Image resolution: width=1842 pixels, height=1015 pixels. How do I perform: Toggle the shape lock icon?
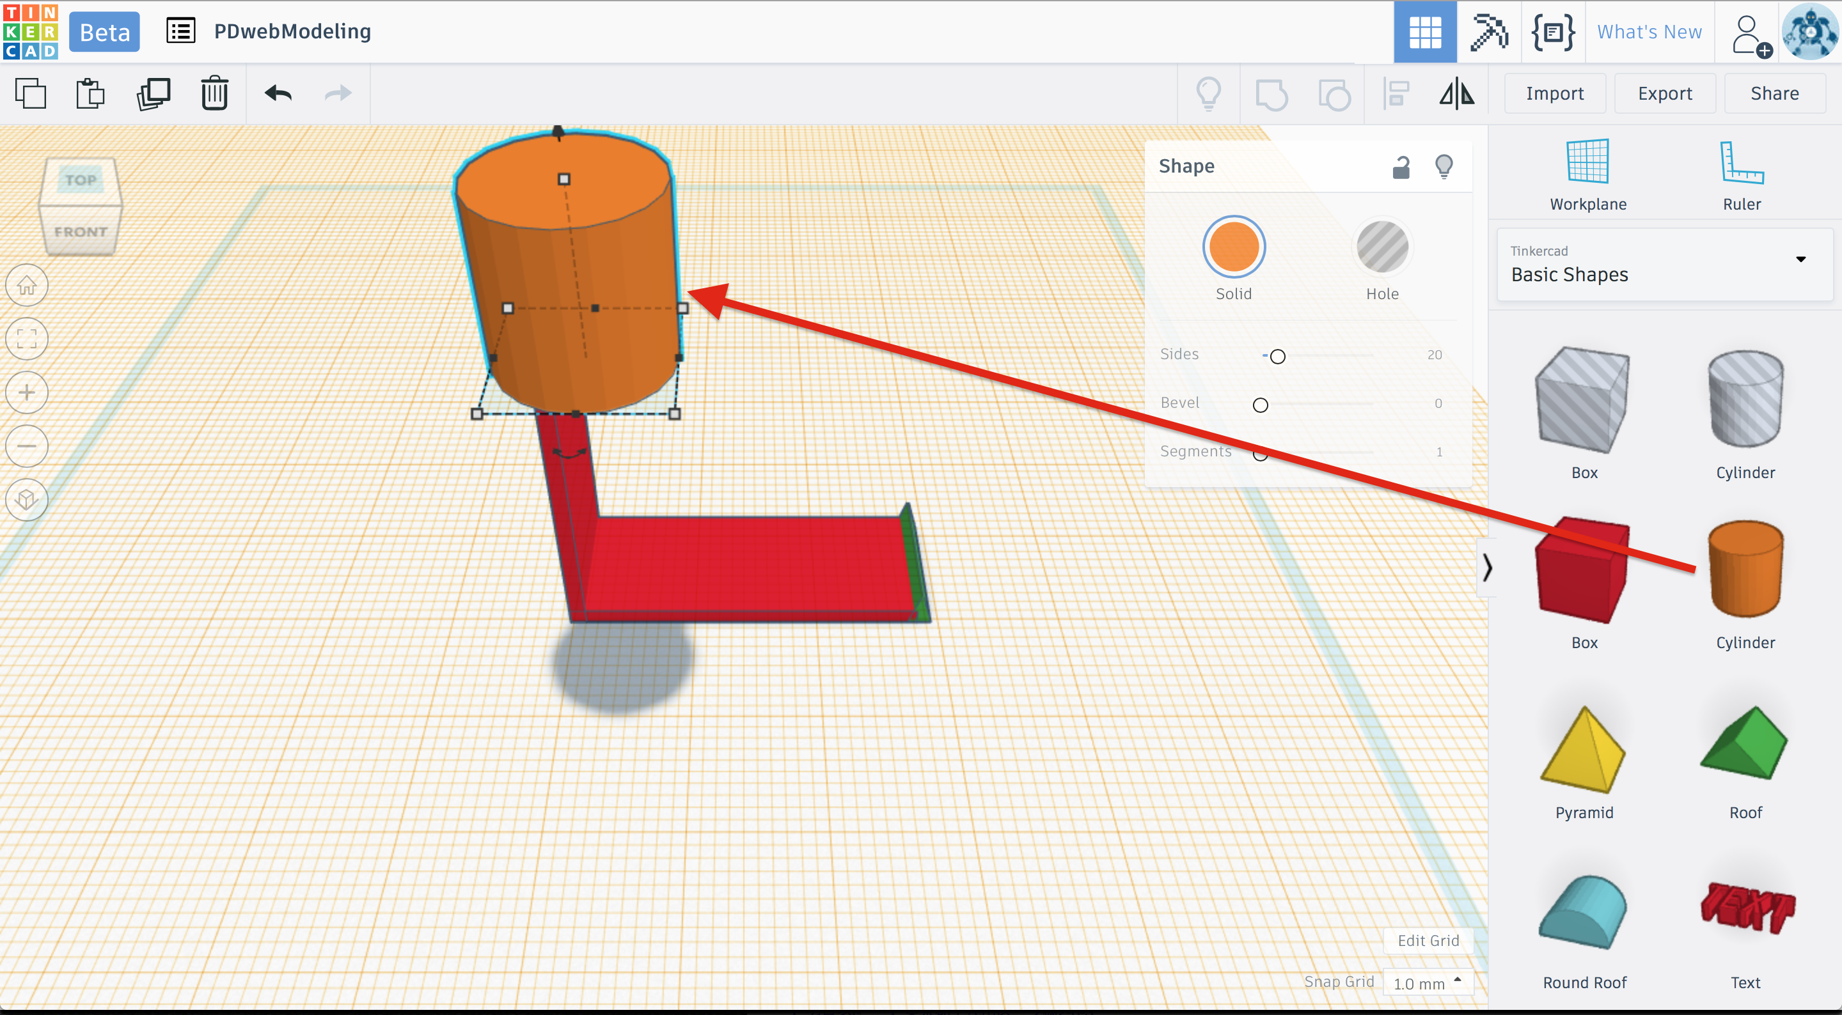pos(1401,167)
